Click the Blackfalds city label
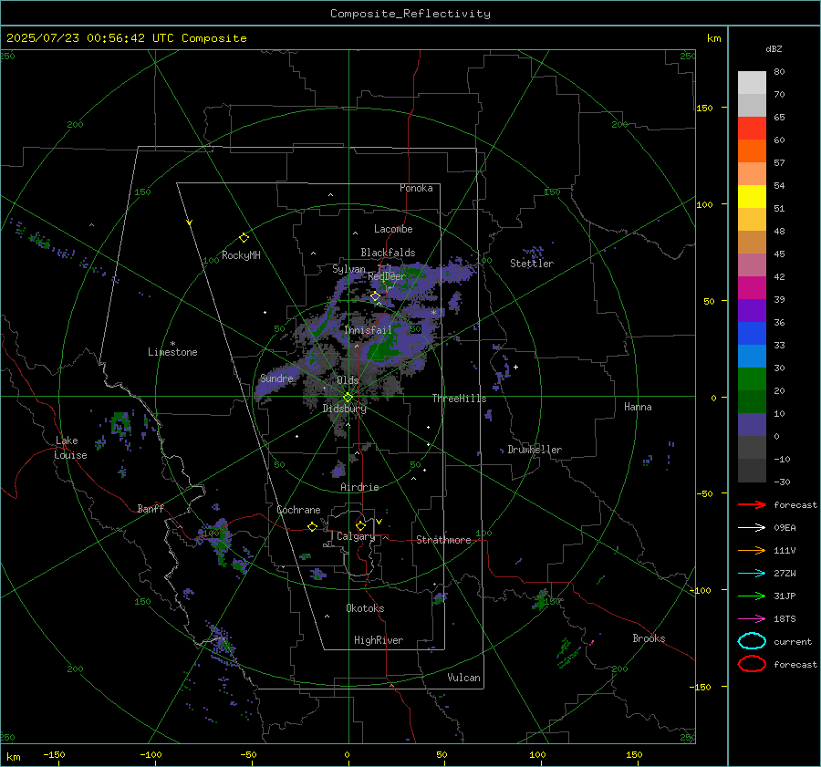Image resolution: width=821 pixels, height=767 pixels. (388, 253)
